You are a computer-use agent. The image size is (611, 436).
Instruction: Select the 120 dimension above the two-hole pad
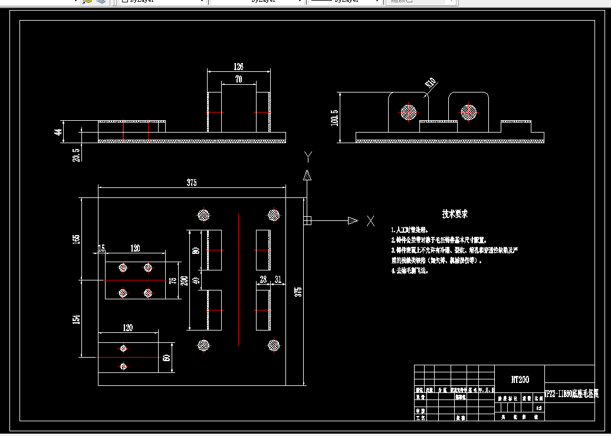(x=128, y=328)
